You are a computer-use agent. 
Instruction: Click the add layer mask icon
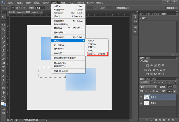[156, 120]
